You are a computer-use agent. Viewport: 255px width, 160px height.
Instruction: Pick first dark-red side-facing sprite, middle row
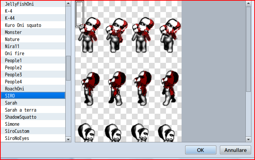pos(90,89)
